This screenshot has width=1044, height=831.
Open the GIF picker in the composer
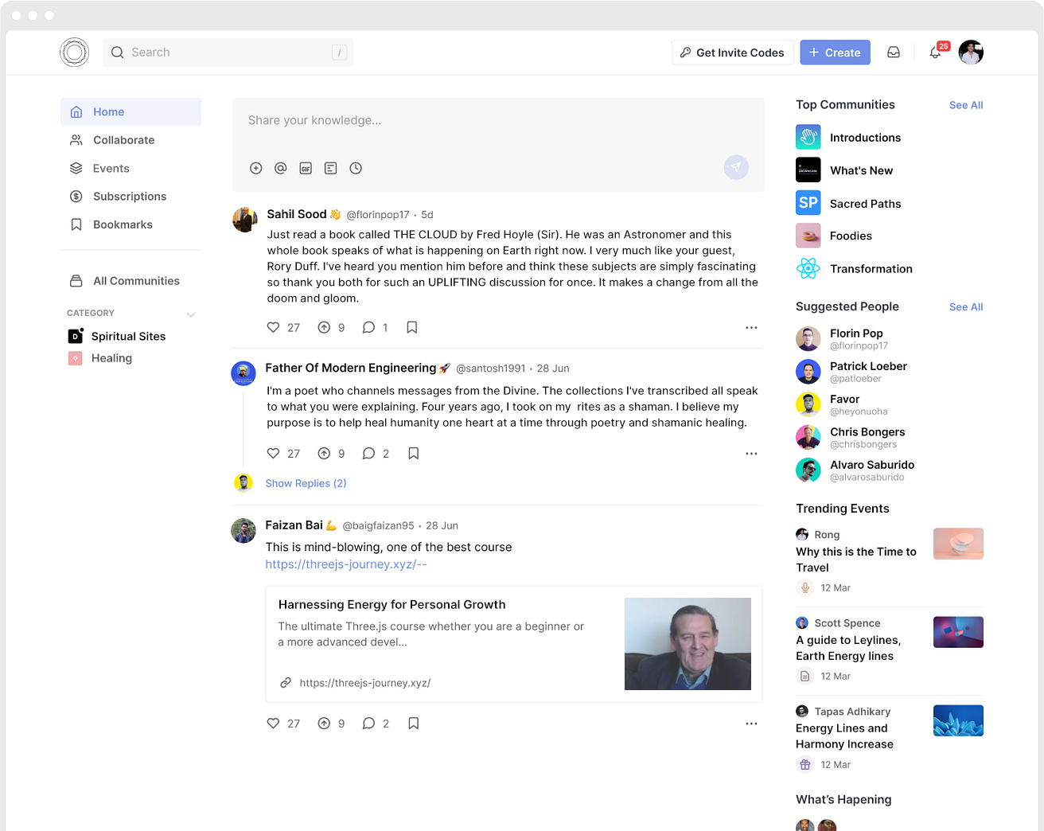tap(306, 168)
